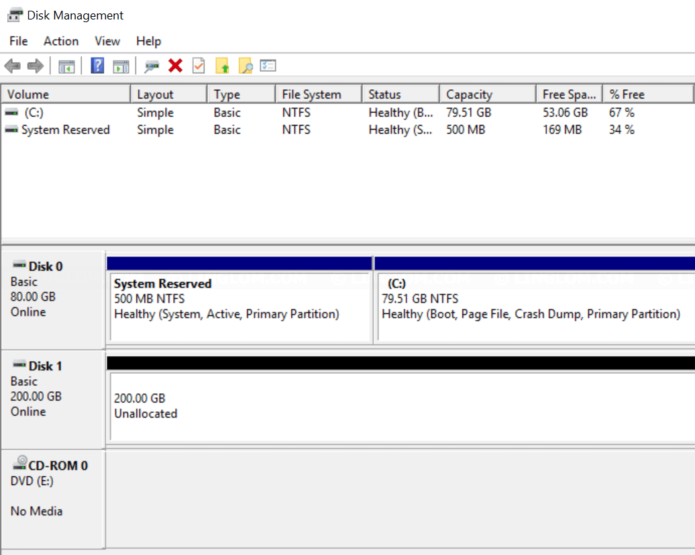Sort by the Capacity column header
Viewport: 695px width, 555px height.
click(488, 95)
